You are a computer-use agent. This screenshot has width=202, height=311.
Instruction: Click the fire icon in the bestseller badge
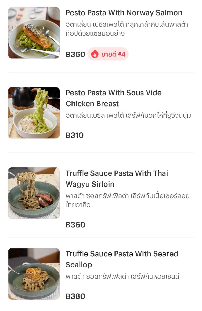coord(95,54)
